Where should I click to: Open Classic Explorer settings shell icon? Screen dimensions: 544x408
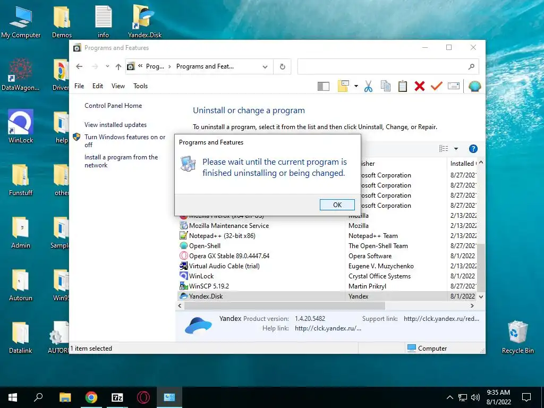(x=474, y=86)
